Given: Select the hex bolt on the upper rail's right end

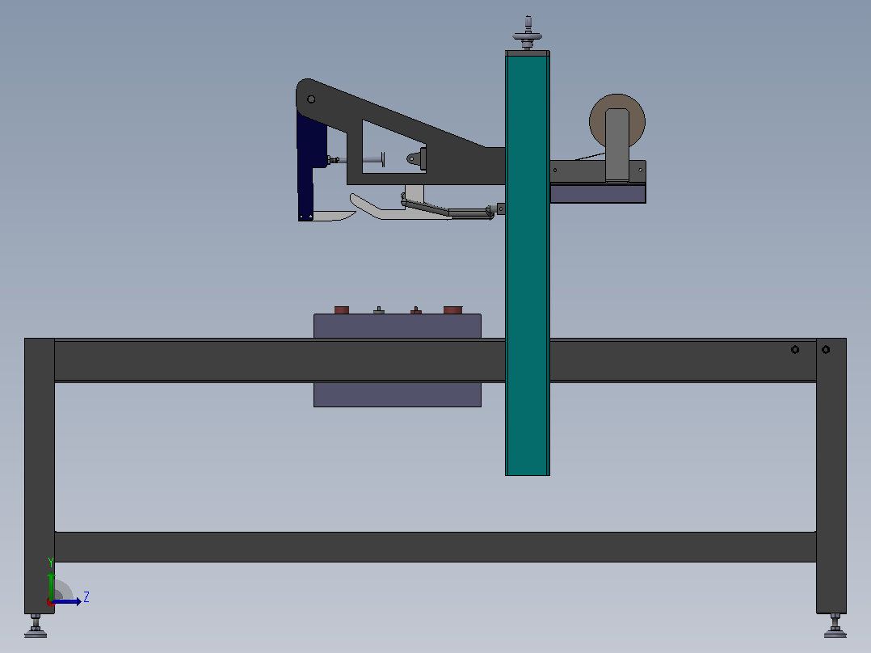Looking at the screenshot, I should 795,350.
